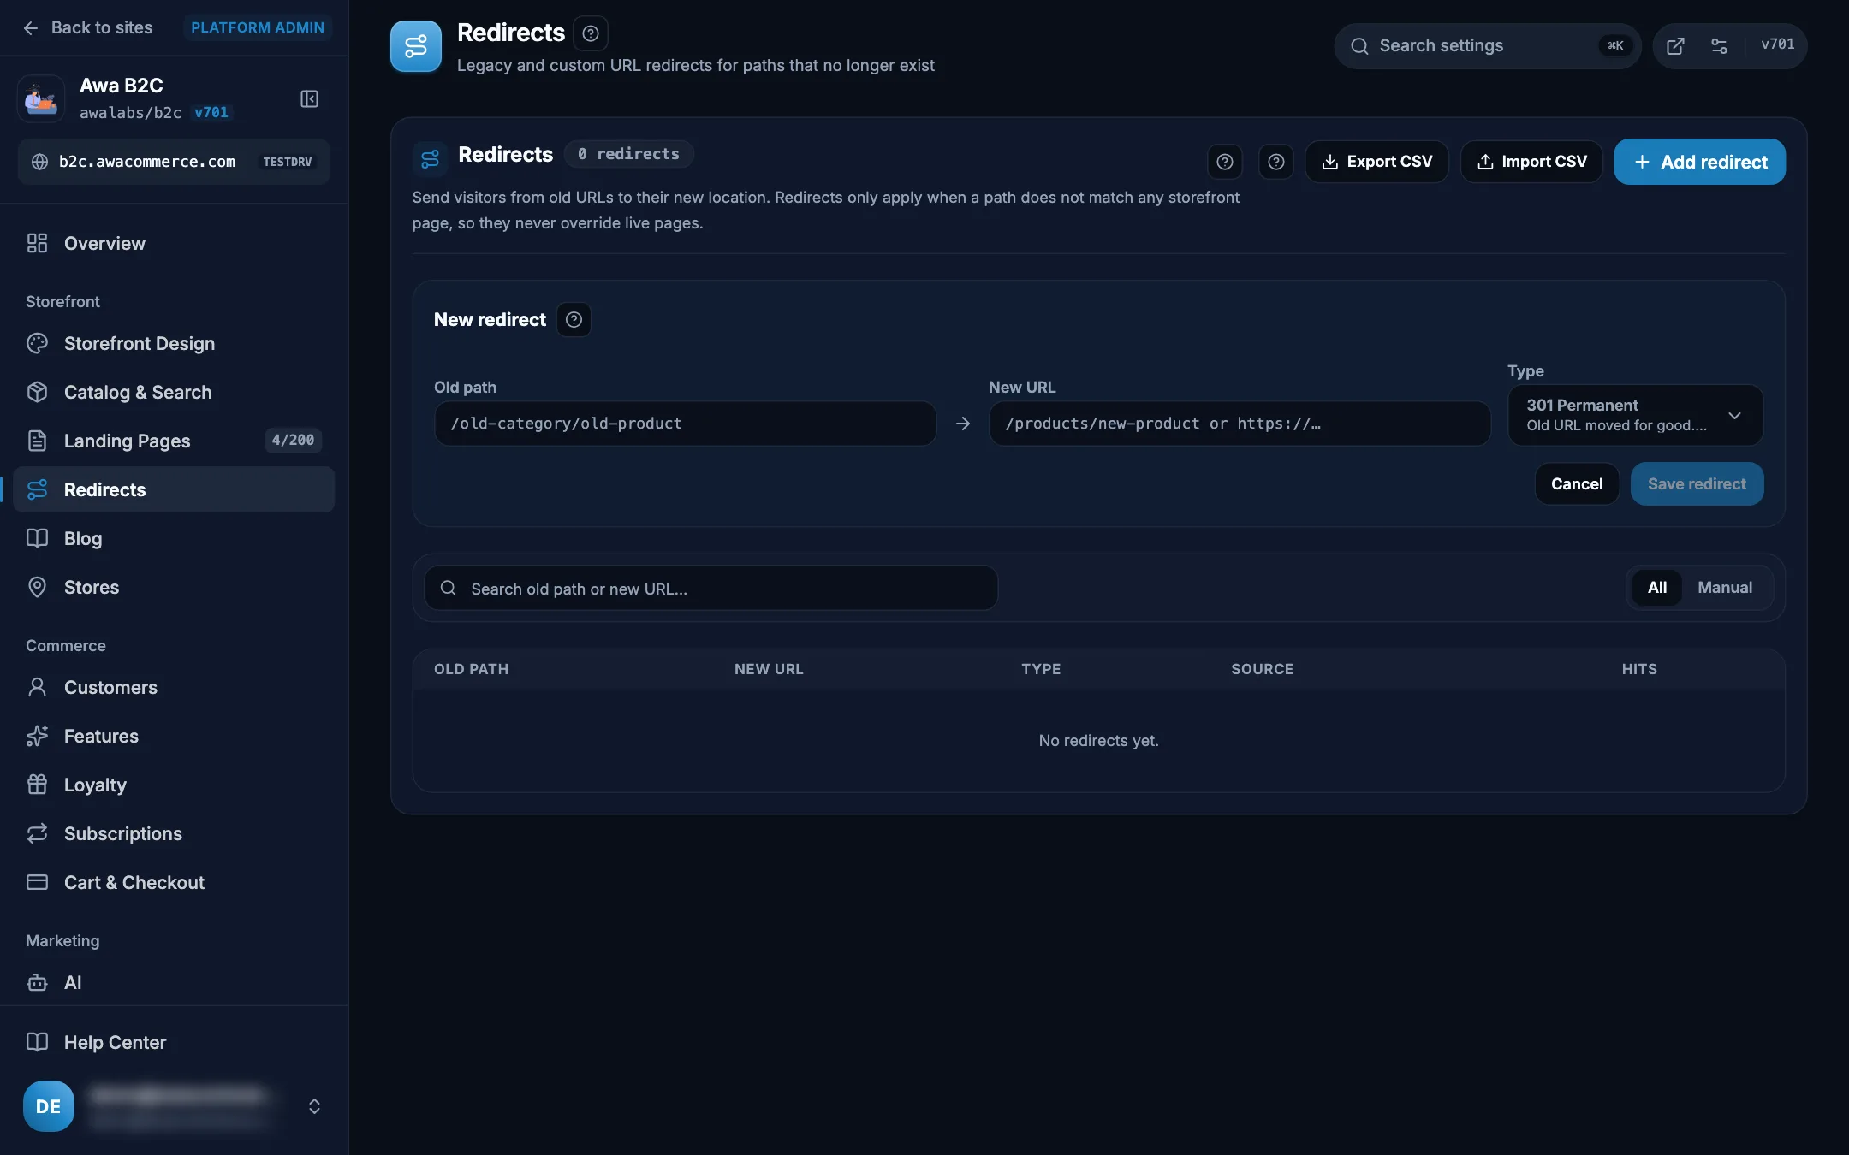Export redirects as CSV

(1376, 162)
